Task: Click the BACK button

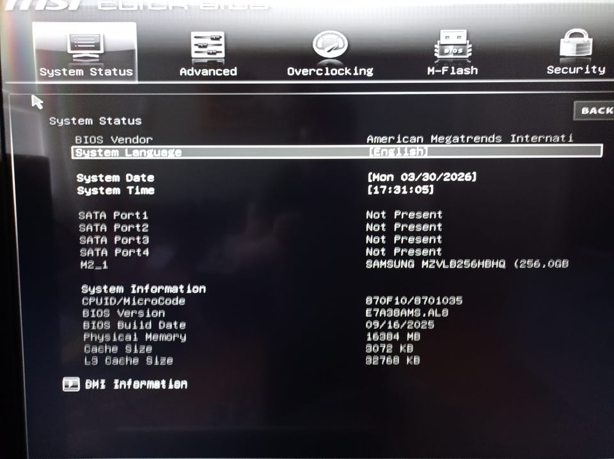Action: coord(594,111)
